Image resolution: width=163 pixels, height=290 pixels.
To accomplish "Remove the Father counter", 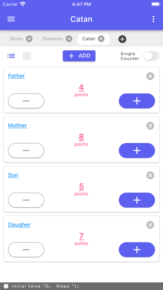I will 150,76.
